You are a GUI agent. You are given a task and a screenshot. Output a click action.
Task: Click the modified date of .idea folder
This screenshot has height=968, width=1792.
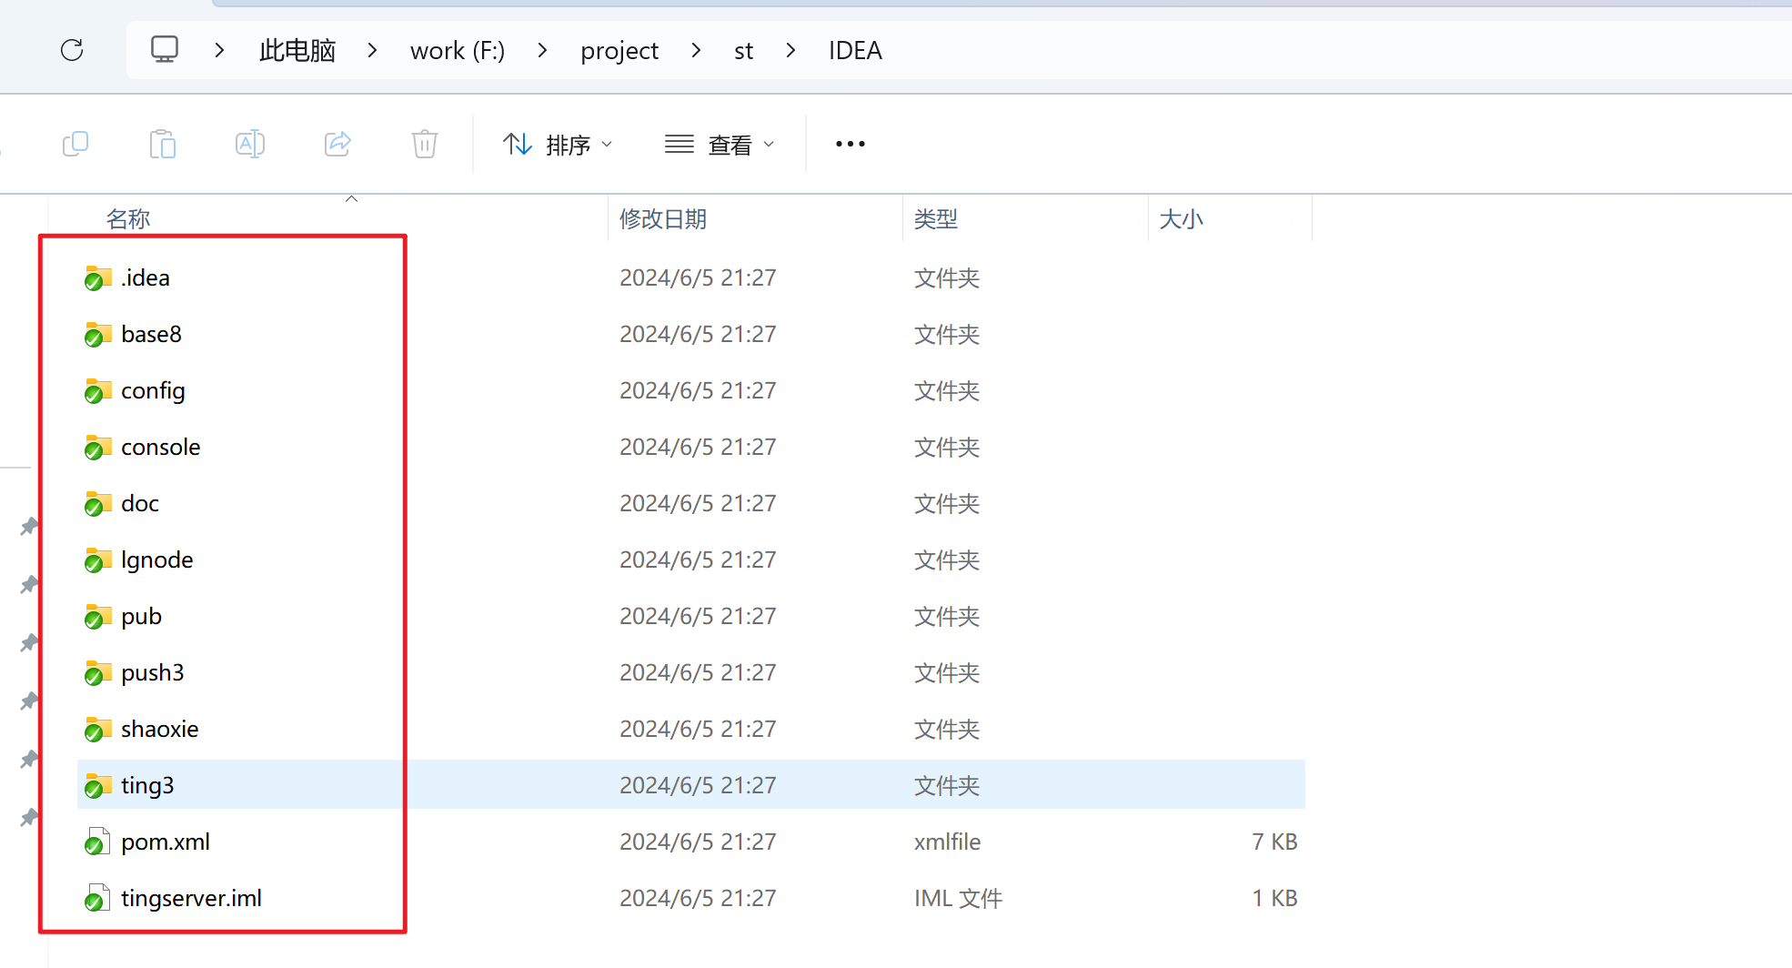click(698, 277)
